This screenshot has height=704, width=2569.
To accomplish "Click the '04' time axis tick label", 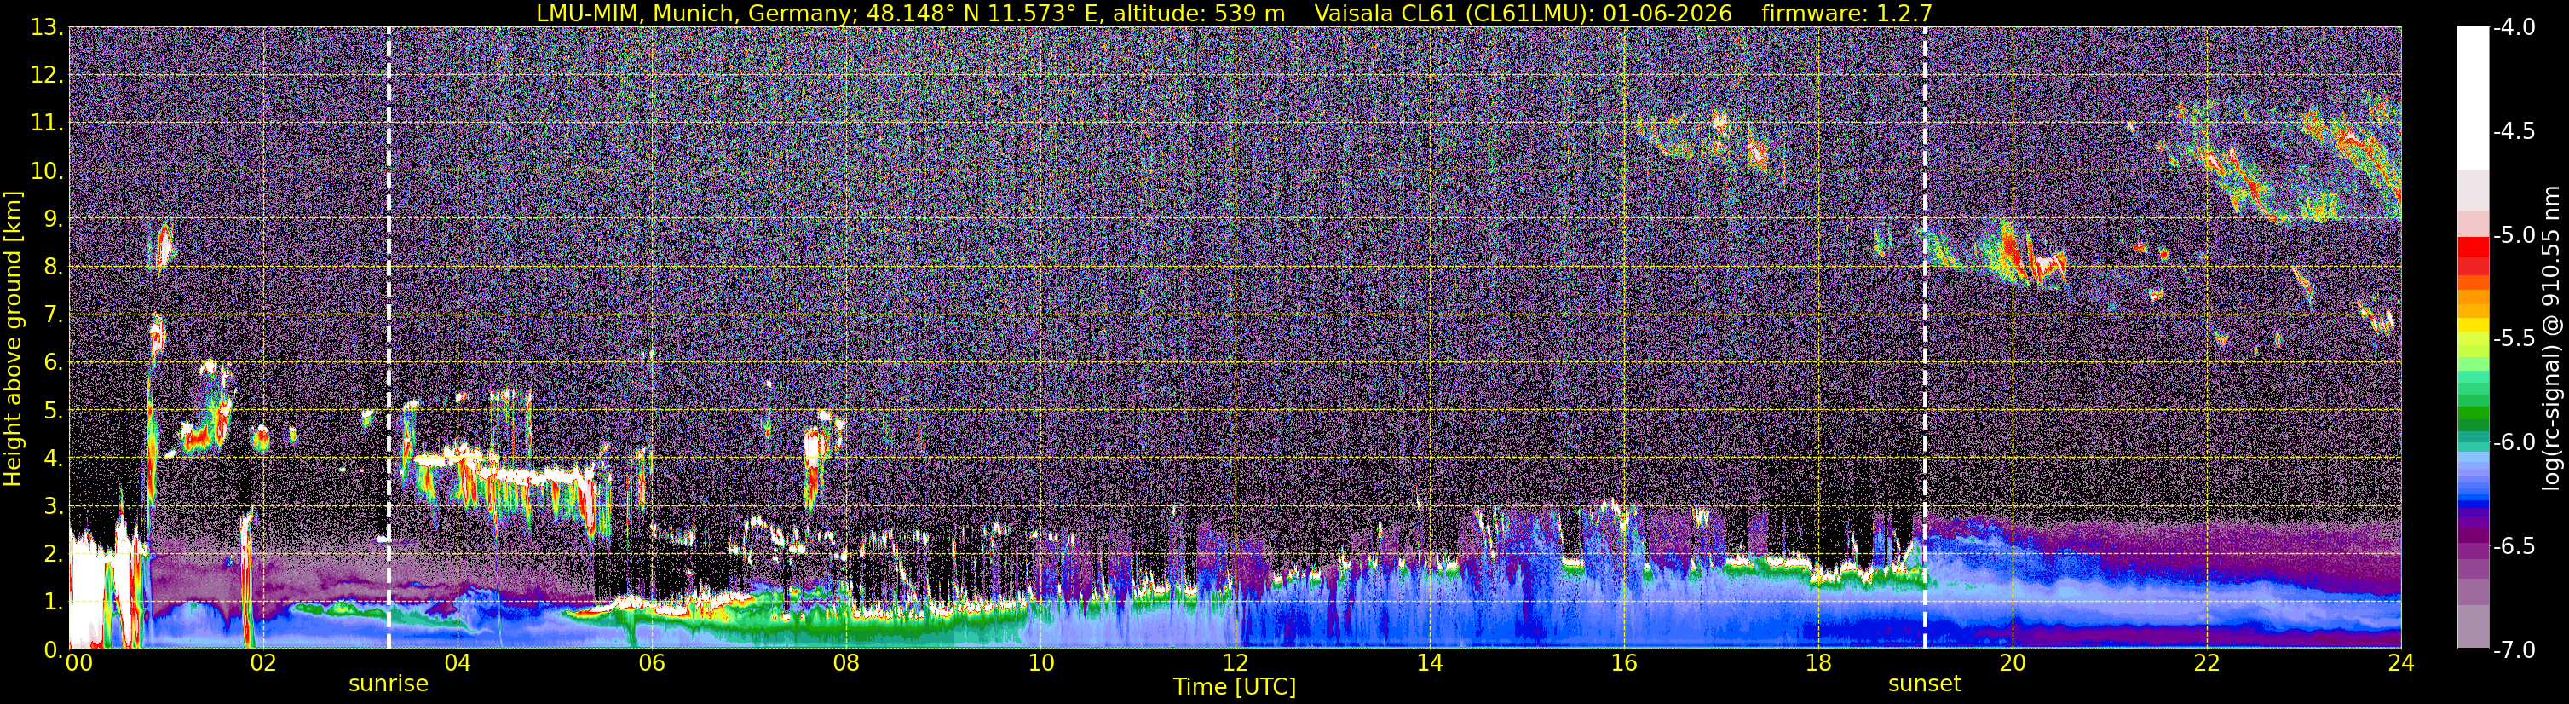I will click(x=457, y=663).
